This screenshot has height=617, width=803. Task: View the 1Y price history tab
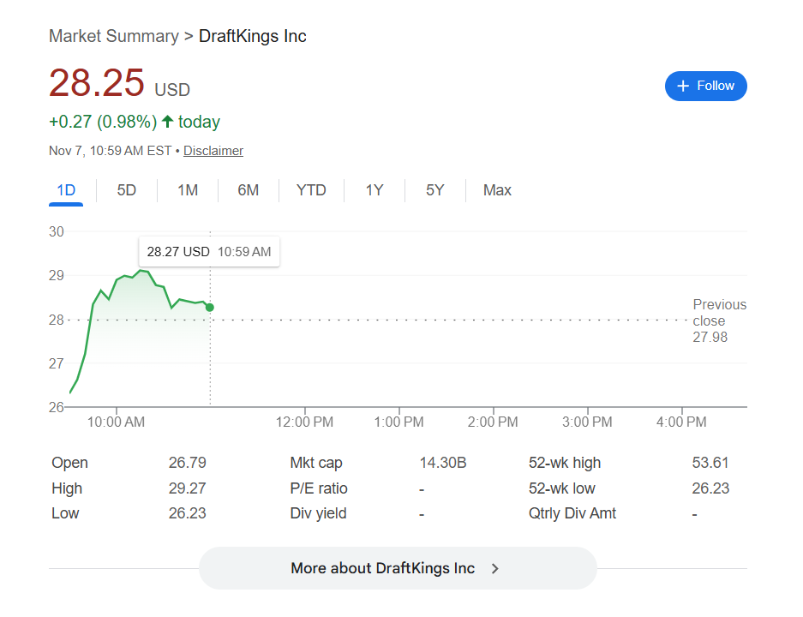pyautogui.click(x=375, y=190)
